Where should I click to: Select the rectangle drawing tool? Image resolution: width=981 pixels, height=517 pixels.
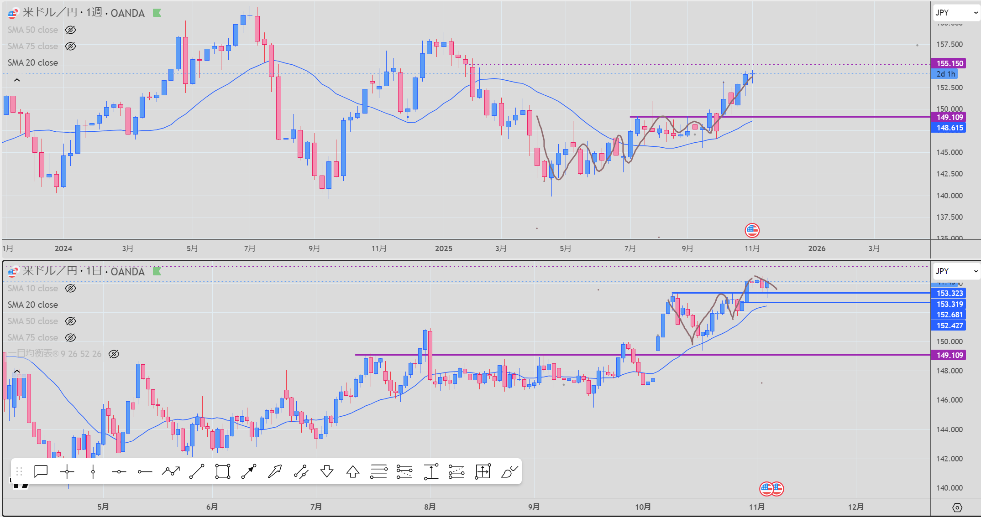point(223,471)
